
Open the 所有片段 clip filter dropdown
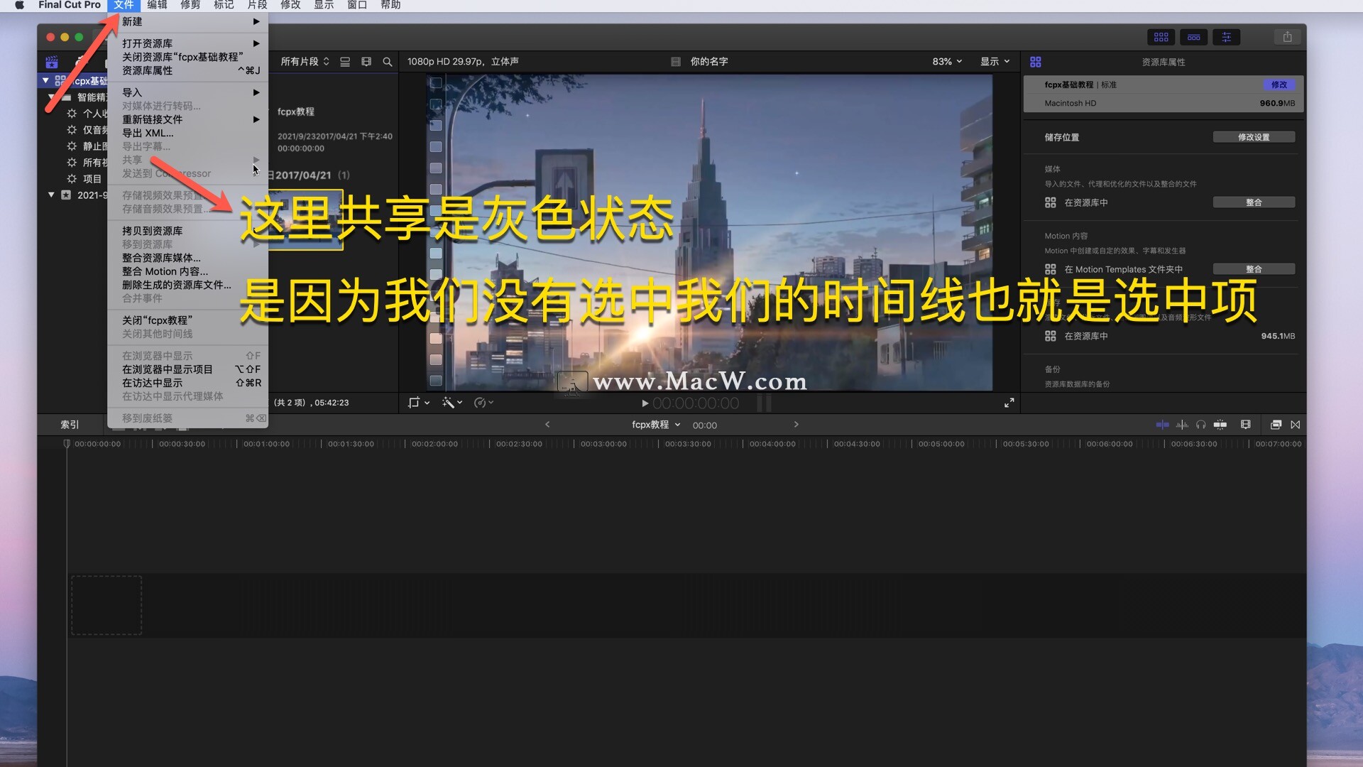(x=305, y=62)
